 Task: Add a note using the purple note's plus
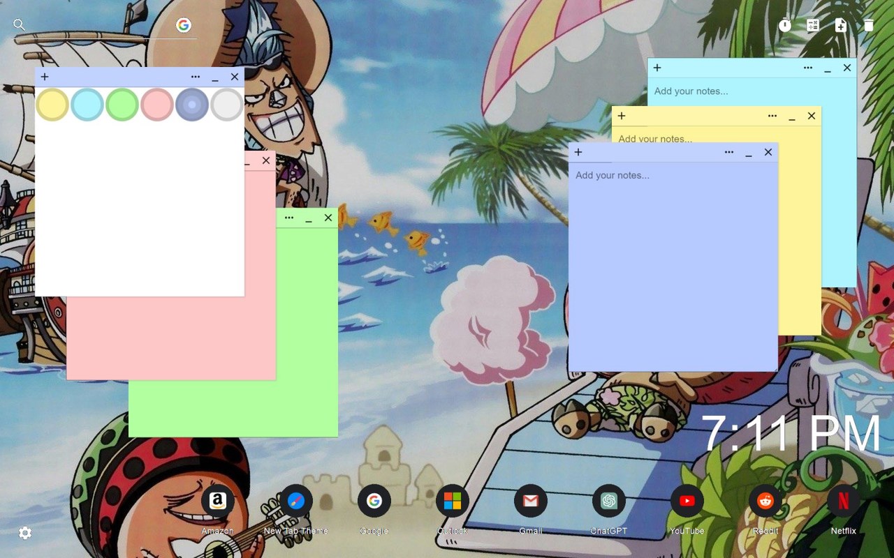click(x=578, y=152)
